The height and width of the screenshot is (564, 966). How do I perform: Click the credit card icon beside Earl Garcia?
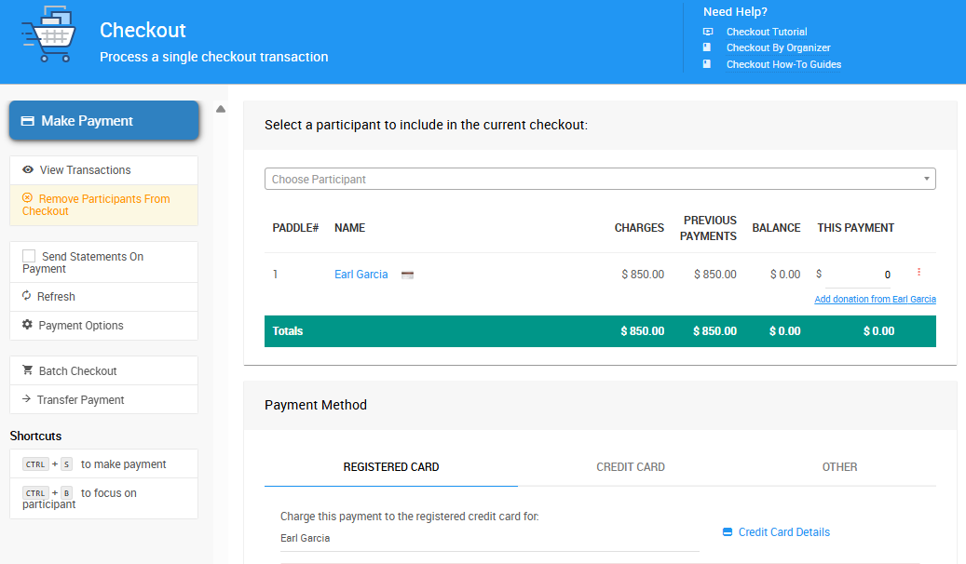pyautogui.click(x=406, y=274)
